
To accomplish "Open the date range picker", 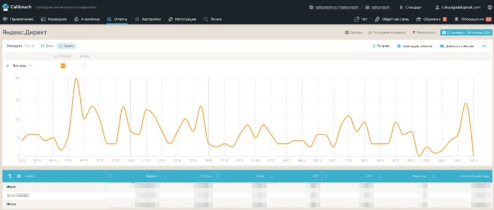I will pyautogui.click(x=466, y=32).
